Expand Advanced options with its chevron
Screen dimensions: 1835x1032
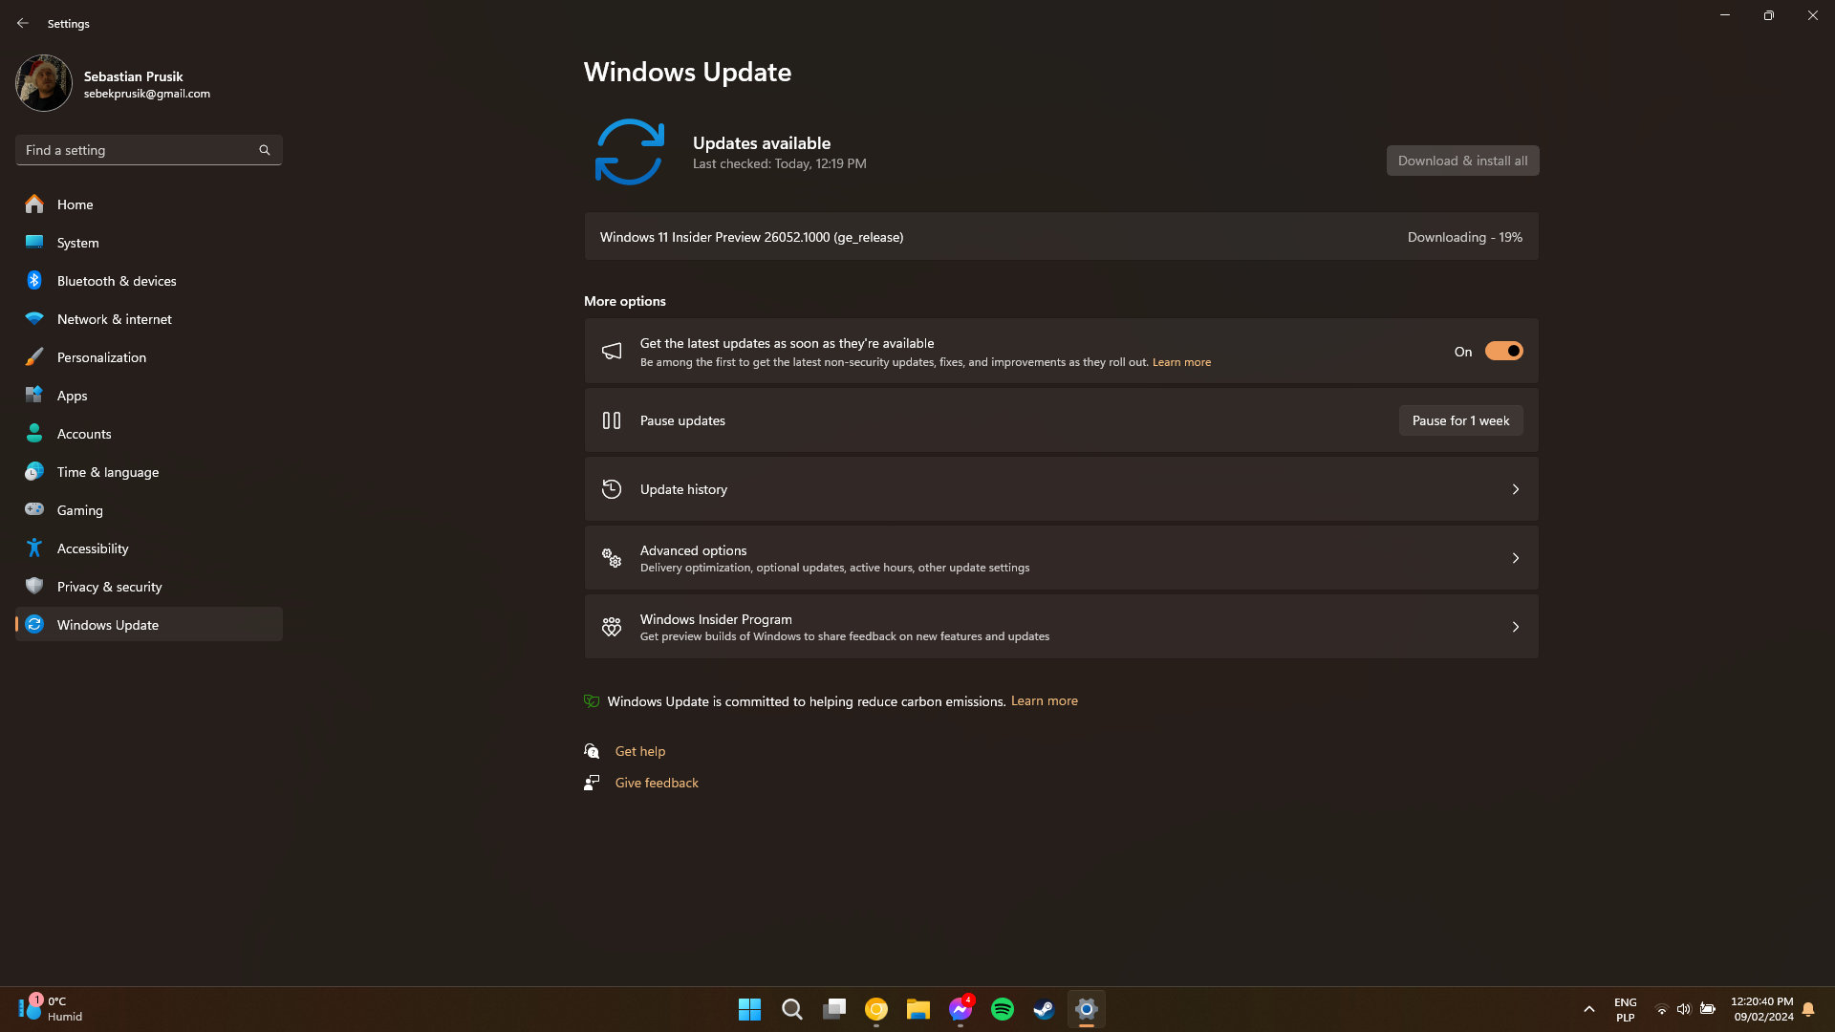tap(1516, 557)
